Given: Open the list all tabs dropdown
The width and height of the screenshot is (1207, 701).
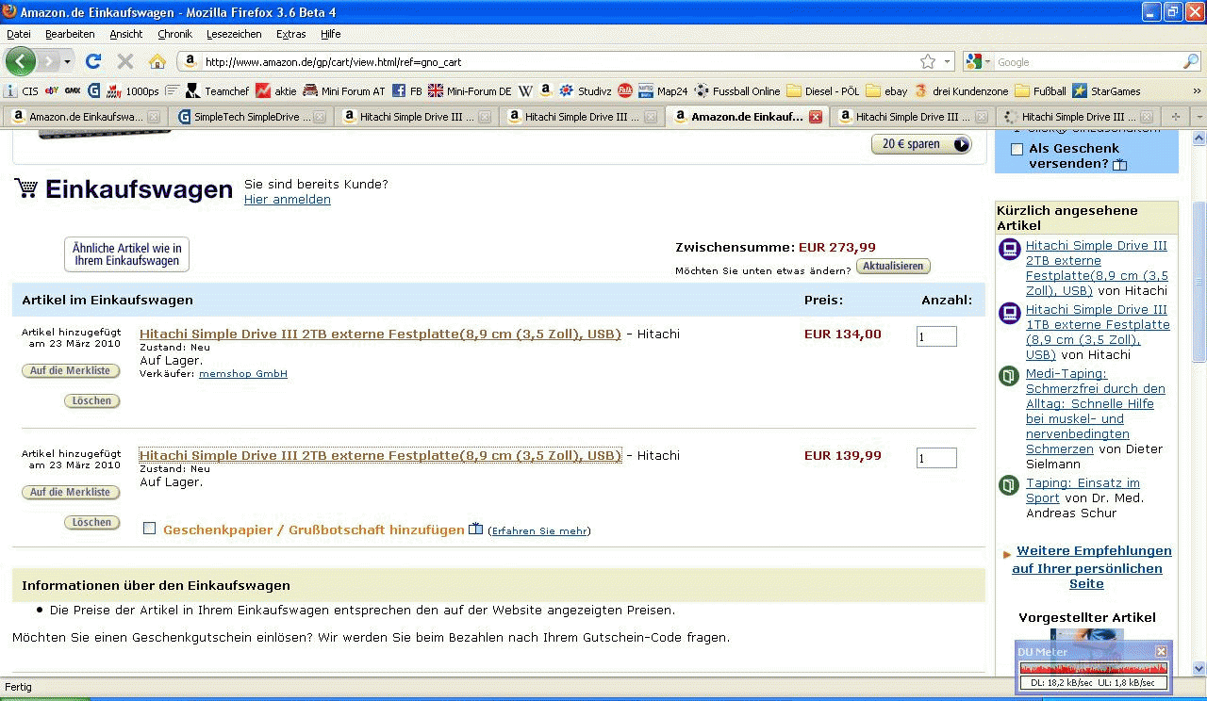Looking at the screenshot, I should [1199, 116].
